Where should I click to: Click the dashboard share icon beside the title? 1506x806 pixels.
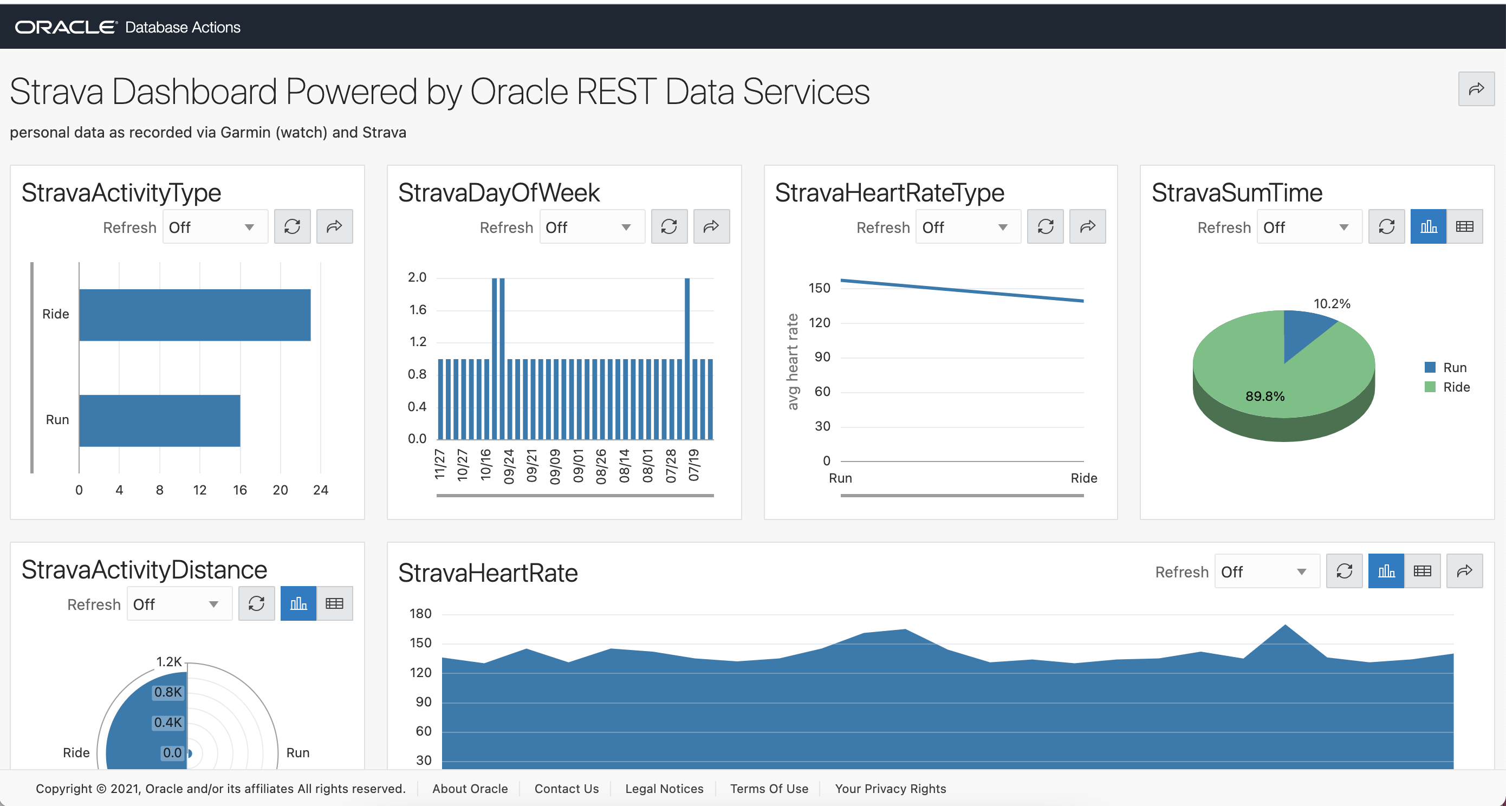(x=1476, y=89)
